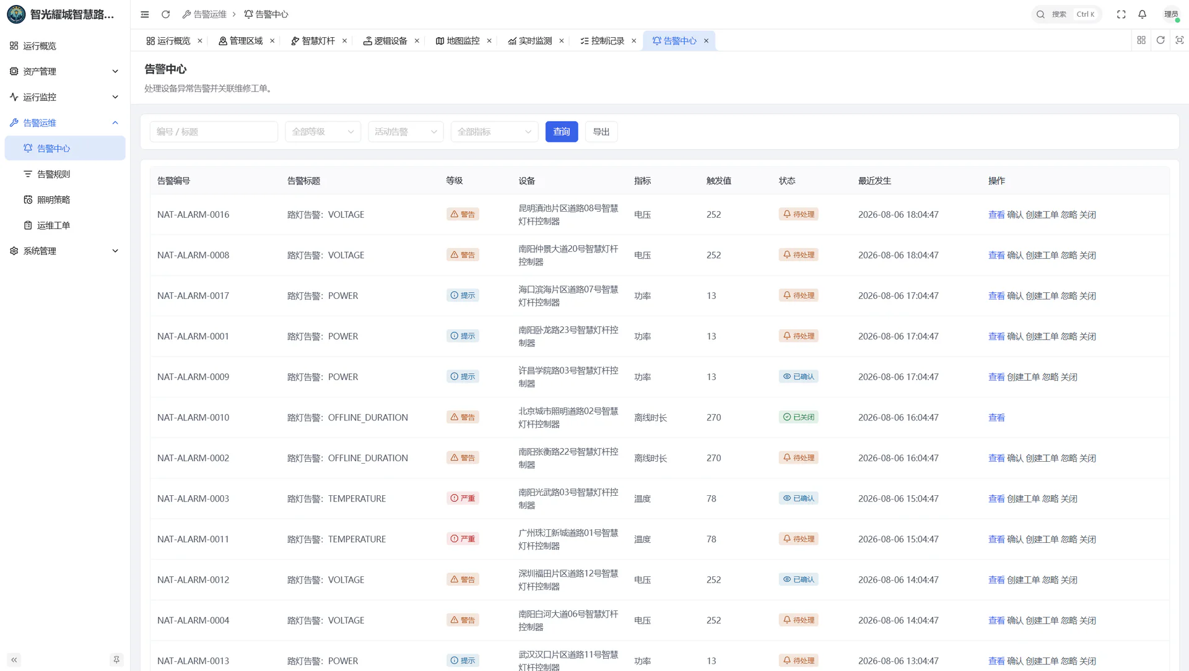This screenshot has width=1189, height=671.
Task: Click the 已关闭 status tag of NAT-ALARM-0010
Action: pos(798,417)
